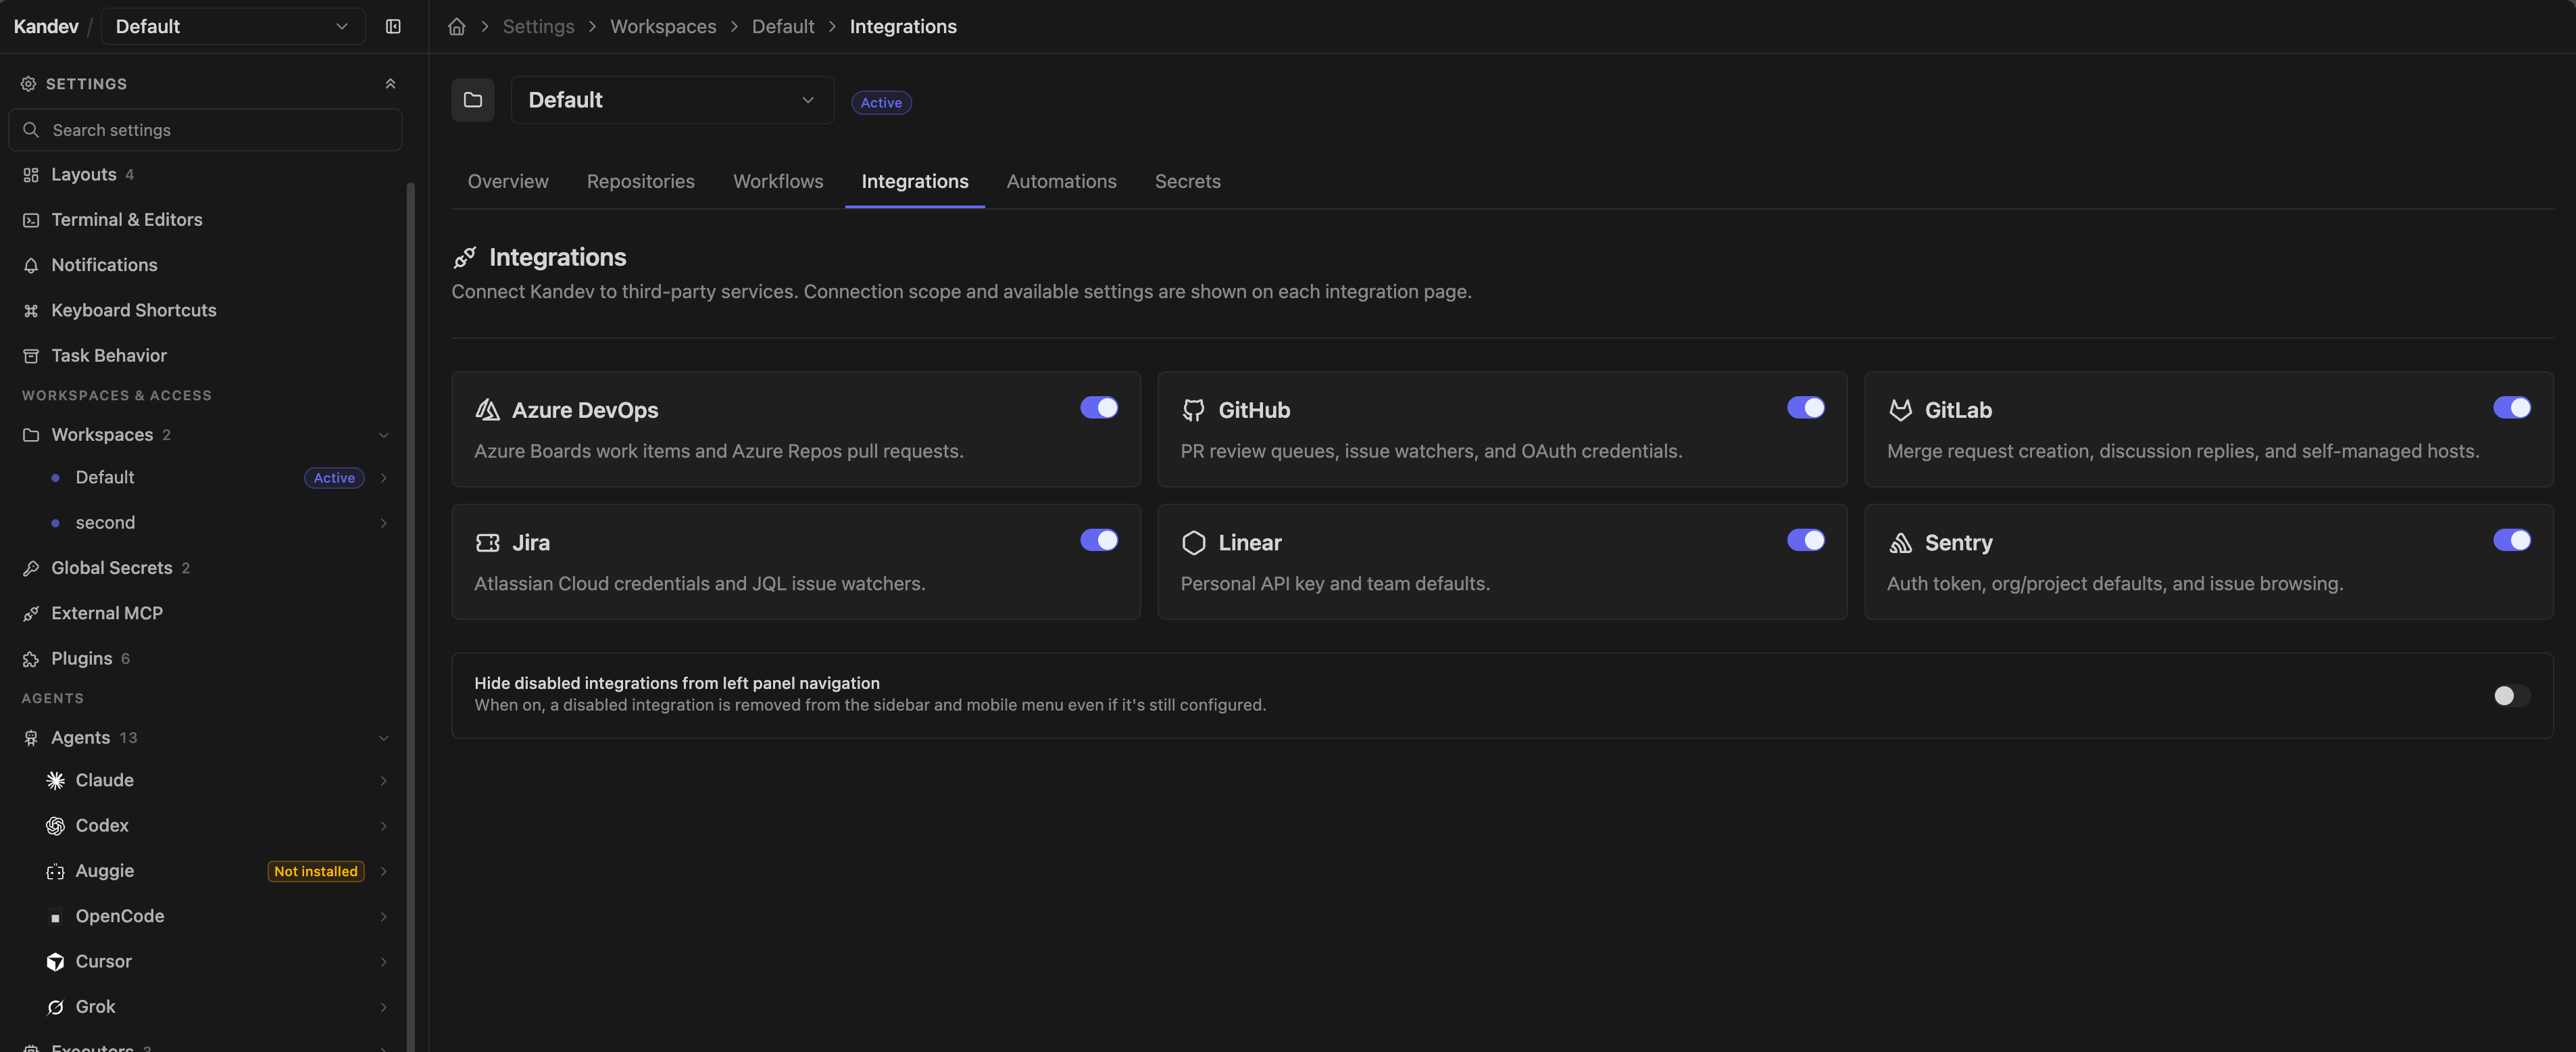This screenshot has height=1052, width=2576.
Task: Click the Plugins puzzle icon
Action: tap(31, 660)
